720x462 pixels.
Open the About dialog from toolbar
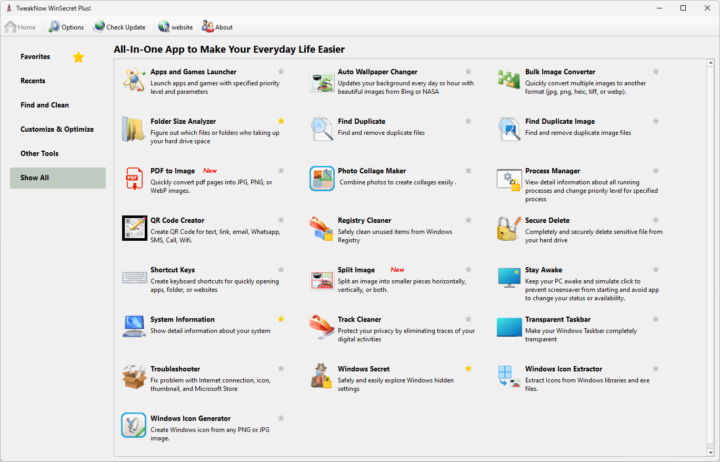coord(217,27)
